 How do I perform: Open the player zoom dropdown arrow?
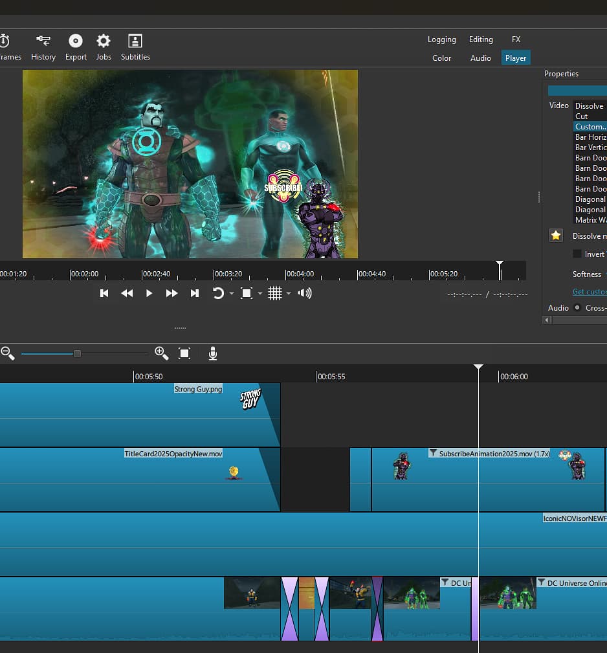pos(260,294)
